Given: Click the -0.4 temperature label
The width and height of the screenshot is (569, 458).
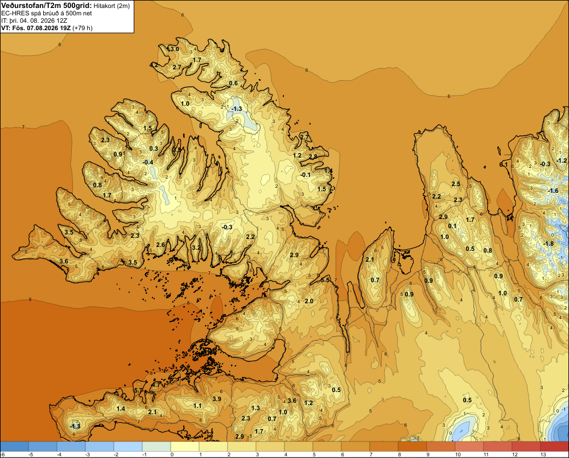Looking at the screenshot, I should click(x=148, y=162).
